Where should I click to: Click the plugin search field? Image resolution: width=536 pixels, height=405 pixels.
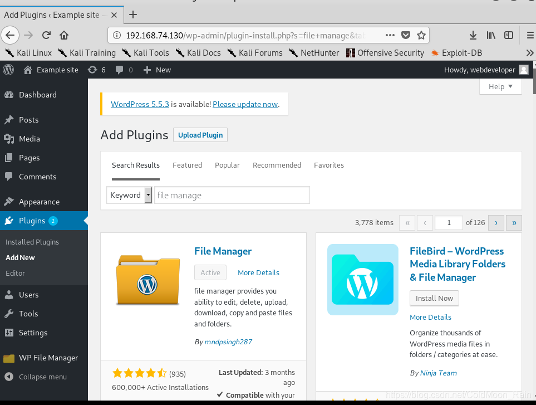pyautogui.click(x=232, y=195)
